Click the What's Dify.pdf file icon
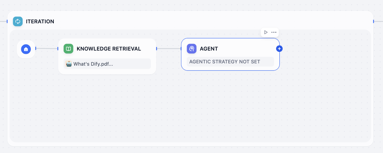Screen dimensions: 383x153 [69, 64]
